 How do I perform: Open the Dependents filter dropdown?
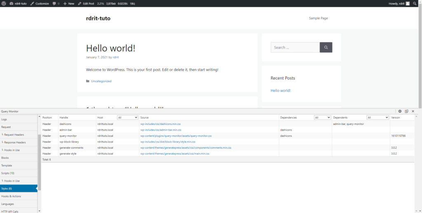[378, 117]
